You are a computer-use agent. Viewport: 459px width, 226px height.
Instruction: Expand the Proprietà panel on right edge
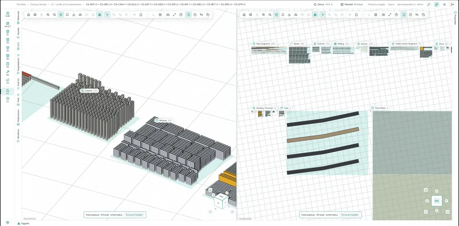tap(455, 17)
